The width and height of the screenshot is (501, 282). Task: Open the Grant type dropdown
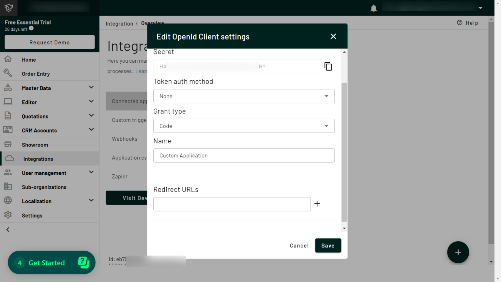click(x=244, y=126)
